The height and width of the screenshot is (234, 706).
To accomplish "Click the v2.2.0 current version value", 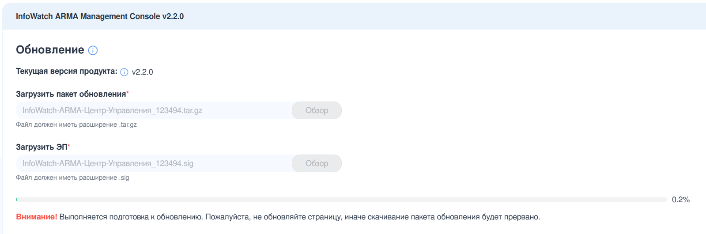I will coord(142,72).
